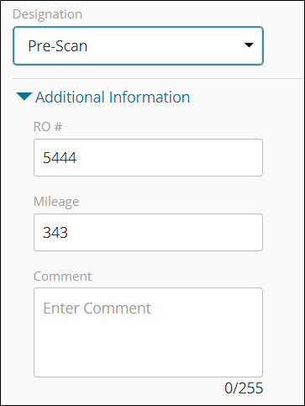This screenshot has height=406, width=305.
Task: Click the Enter Comment placeholder text
Action: click(x=97, y=308)
